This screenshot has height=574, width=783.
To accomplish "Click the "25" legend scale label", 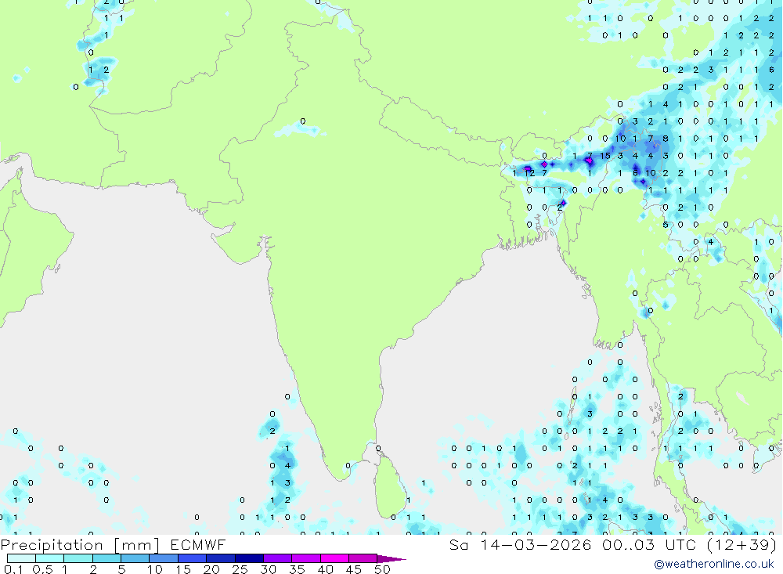I will coord(240,569).
